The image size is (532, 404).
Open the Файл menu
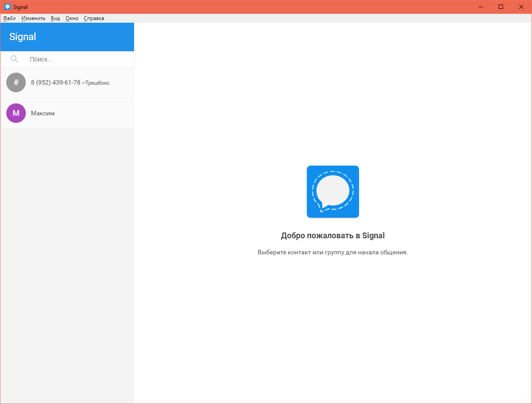[x=9, y=18]
